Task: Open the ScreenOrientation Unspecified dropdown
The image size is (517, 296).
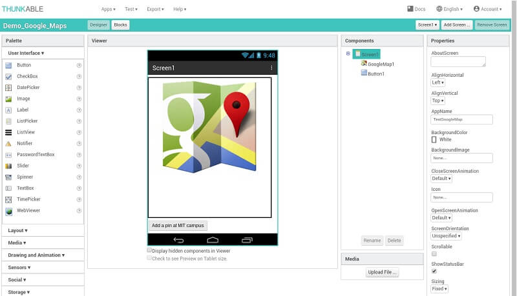Action: (x=446, y=236)
